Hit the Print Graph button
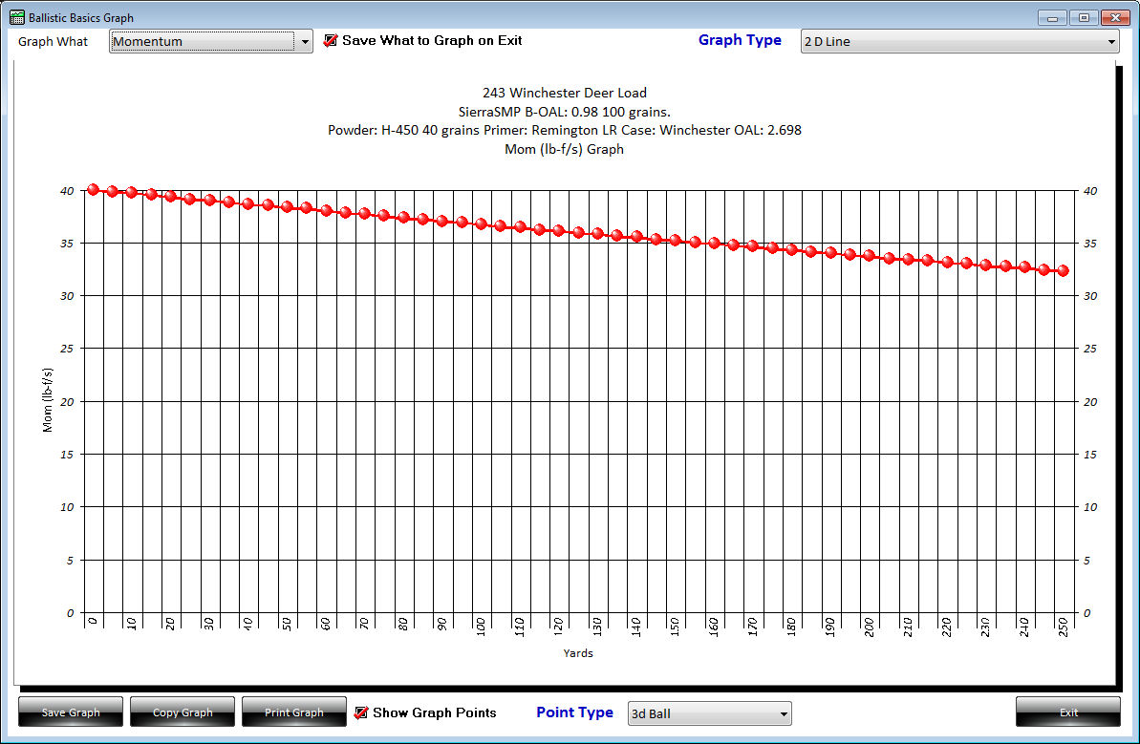Image resolution: width=1140 pixels, height=744 pixels. pyautogui.click(x=293, y=712)
